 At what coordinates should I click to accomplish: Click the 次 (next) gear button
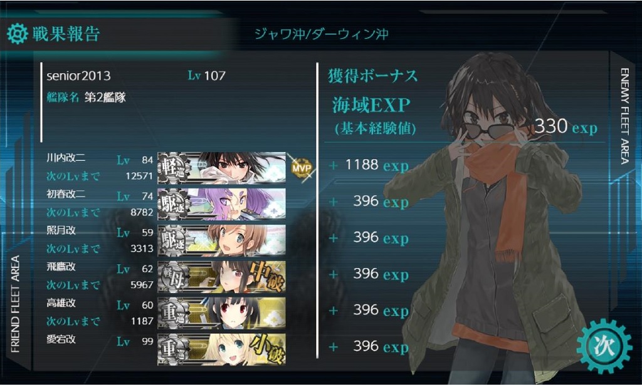(x=604, y=346)
